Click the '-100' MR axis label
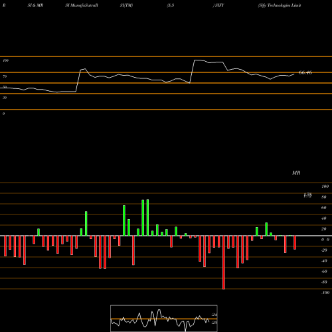Viewport: 332px width, 332px height. [325, 293]
